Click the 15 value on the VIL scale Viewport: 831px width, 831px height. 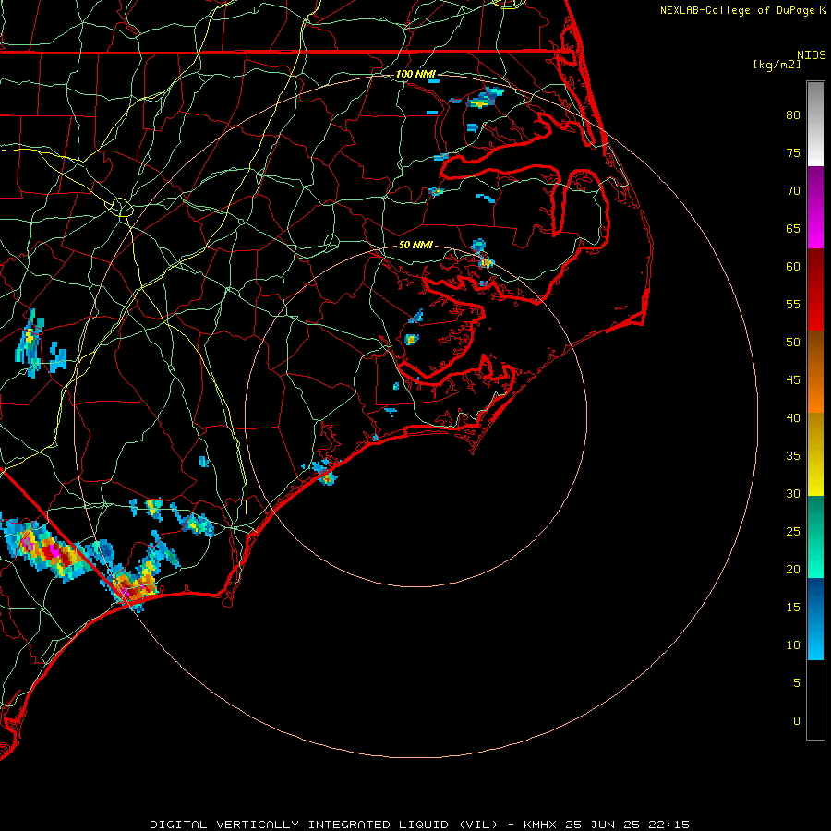tap(793, 607)
